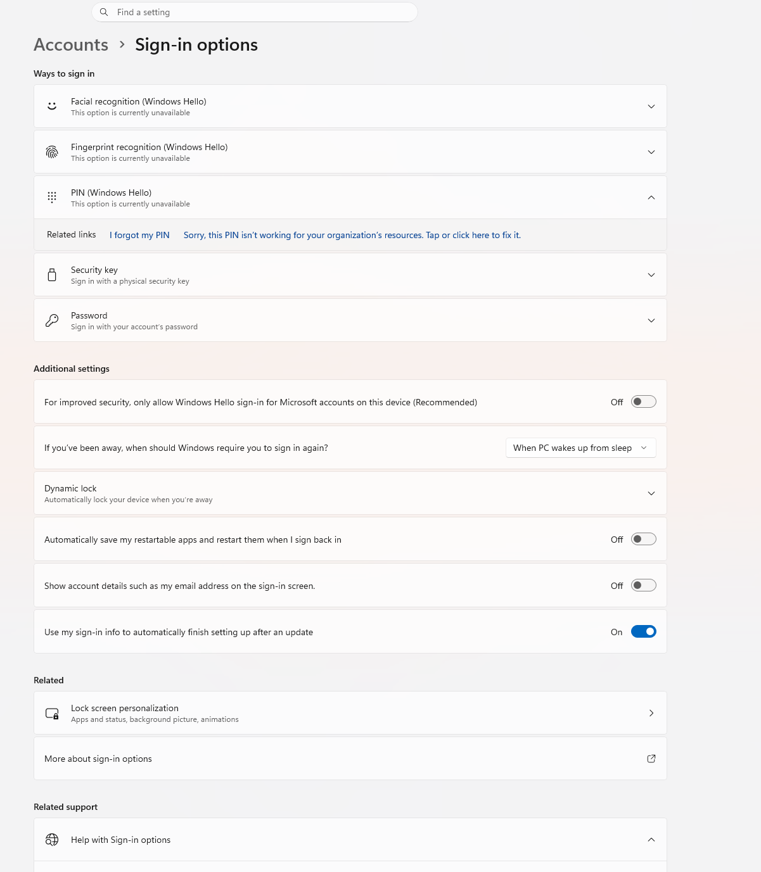Click 'Apps and status, background picture, animations' text
The width and height of the screenshot is (761, 872).
155,719
